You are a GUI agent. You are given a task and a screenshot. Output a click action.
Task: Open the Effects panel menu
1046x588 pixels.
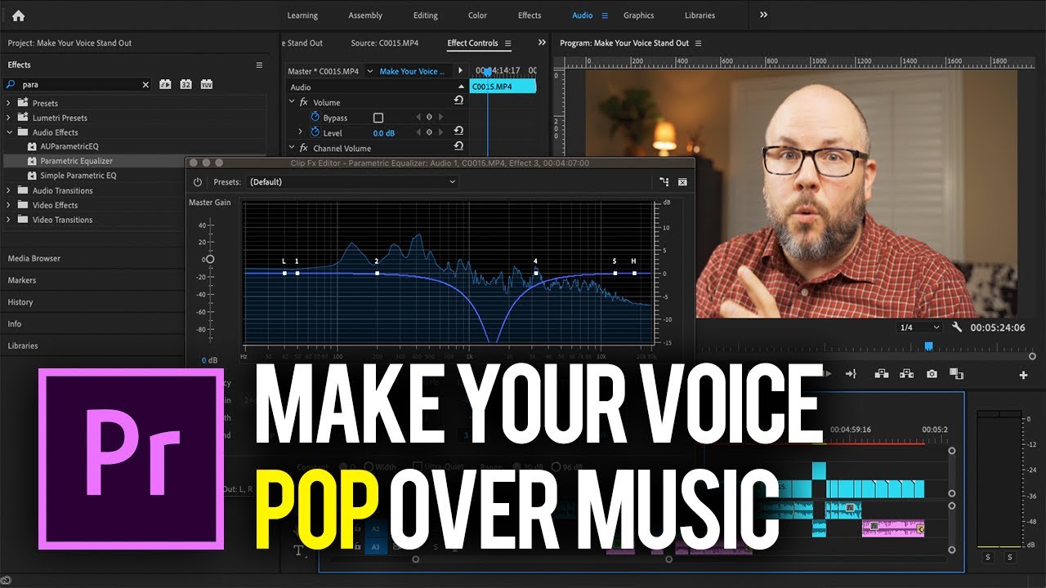point(260,65)
